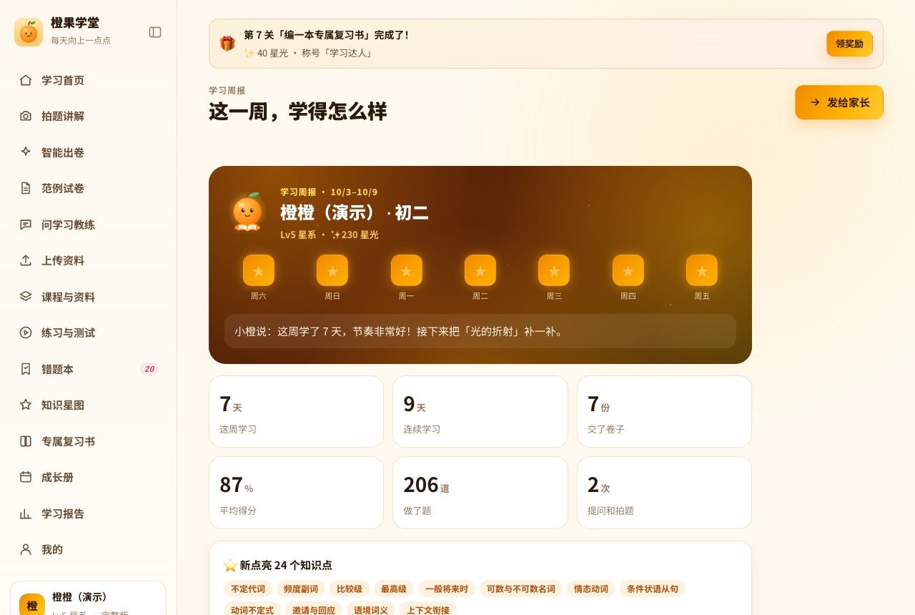
Task: Open 专属复习书 book icon
Action: pyautogui.click(x=26, y=441)
